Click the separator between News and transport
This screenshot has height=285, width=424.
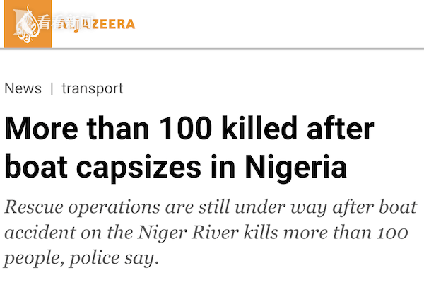coord(52,89)
